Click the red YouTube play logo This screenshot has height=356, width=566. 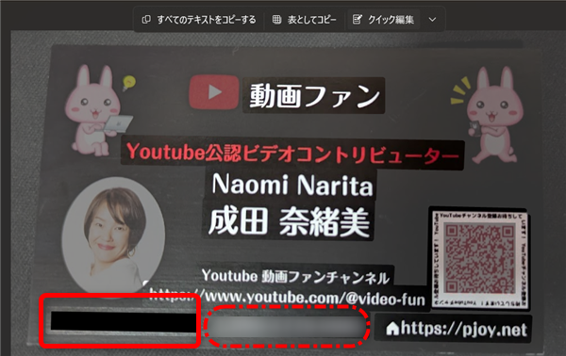(x=214, y=92)
